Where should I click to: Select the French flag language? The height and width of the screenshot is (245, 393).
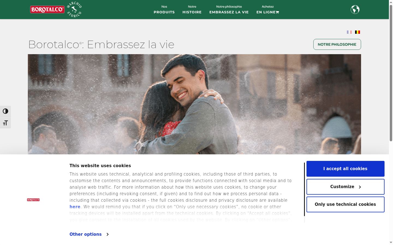[x=349, y=32]
